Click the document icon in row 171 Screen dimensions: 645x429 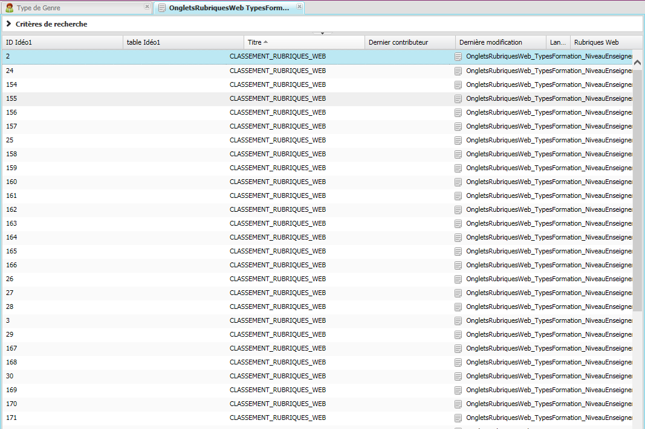coord(458,418)
